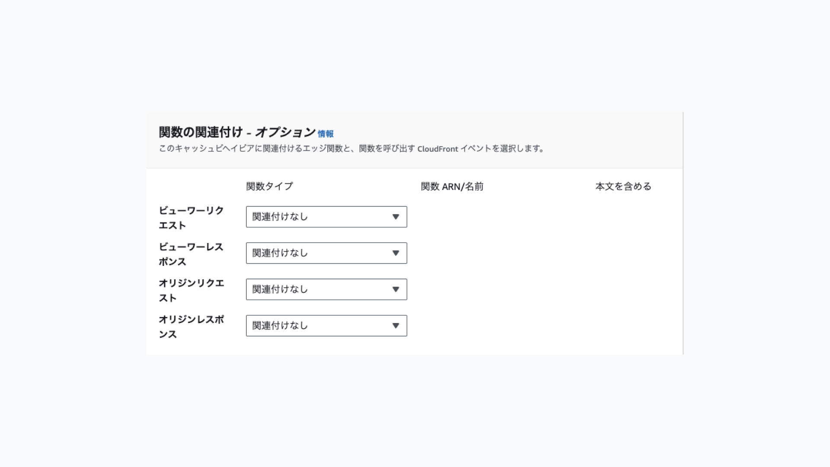Open the オリジンリクエスト function type dropdown

(326, 289)
